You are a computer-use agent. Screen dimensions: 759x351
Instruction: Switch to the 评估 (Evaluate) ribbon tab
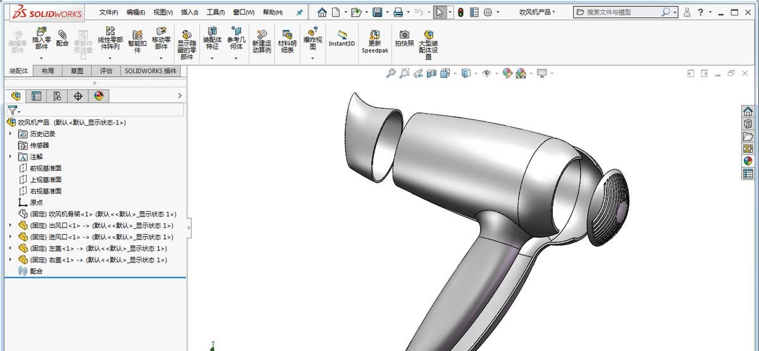106,71
